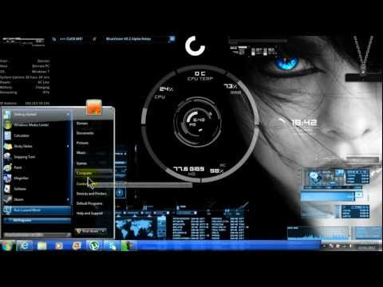Open the uTorrent taskbar icon
The image size is (383, 287).
point(94,246)
